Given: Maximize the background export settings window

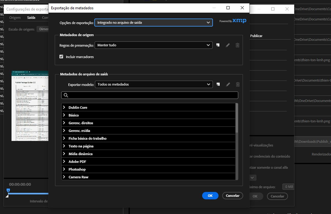Looking at the screenshot, I should (273, 9).
